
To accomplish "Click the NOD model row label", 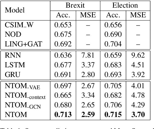I will [x=13, y=35].
